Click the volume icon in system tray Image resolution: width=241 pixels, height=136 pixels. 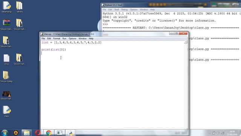pyautogui.click(x=218, y=133)
